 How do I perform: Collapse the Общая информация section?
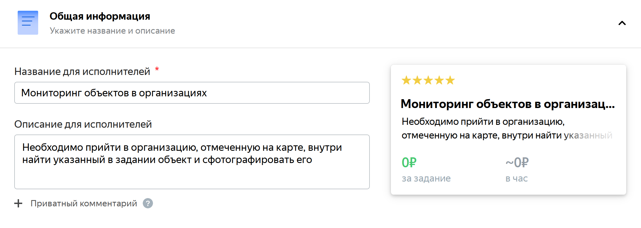click(622, 23)
